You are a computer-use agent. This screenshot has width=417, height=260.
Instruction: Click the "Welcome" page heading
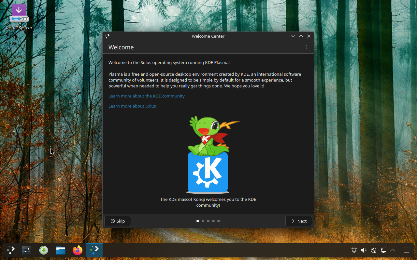tap(121, 47)
